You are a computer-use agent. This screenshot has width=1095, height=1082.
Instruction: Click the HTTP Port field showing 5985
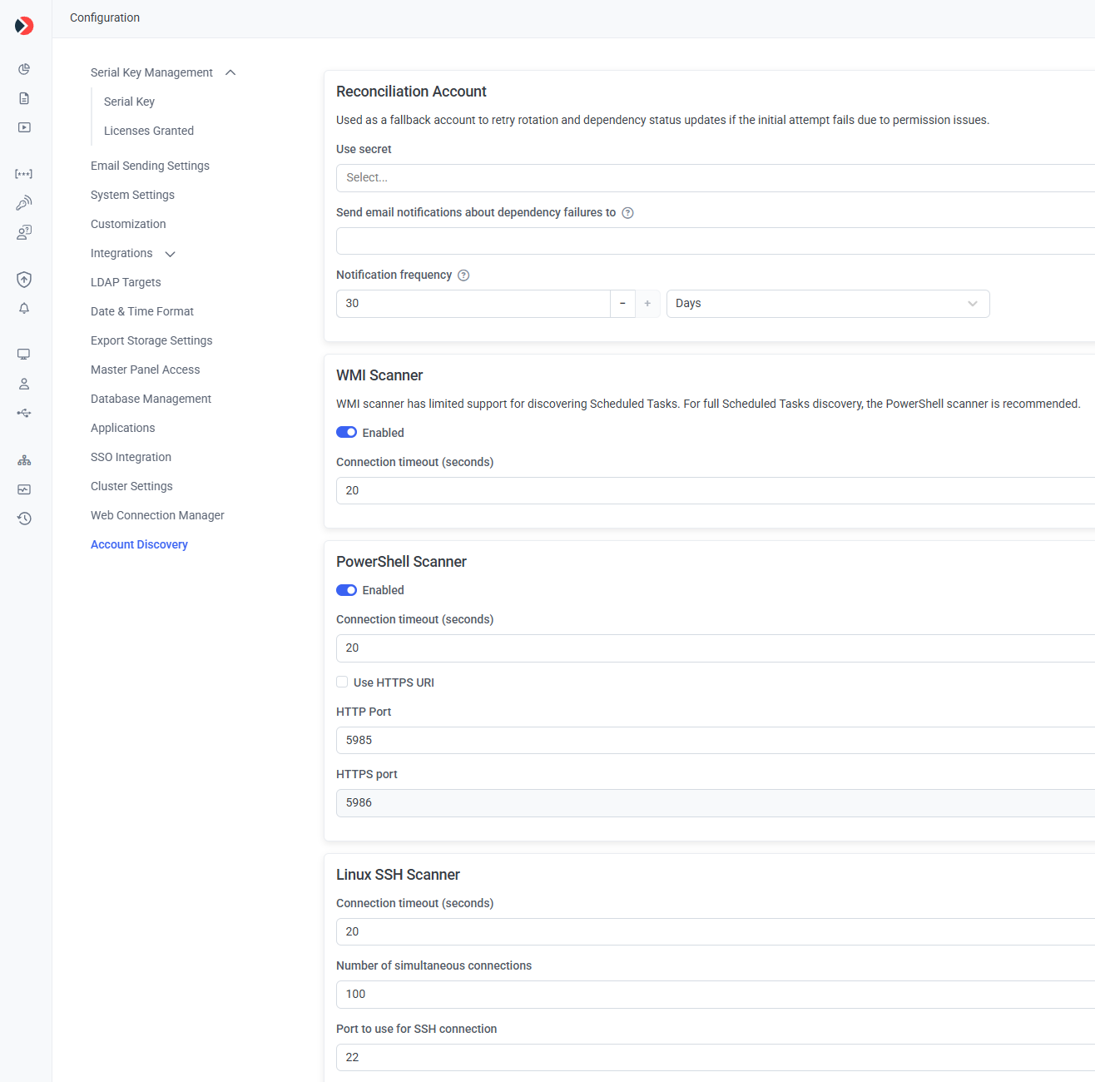point(716,741)
